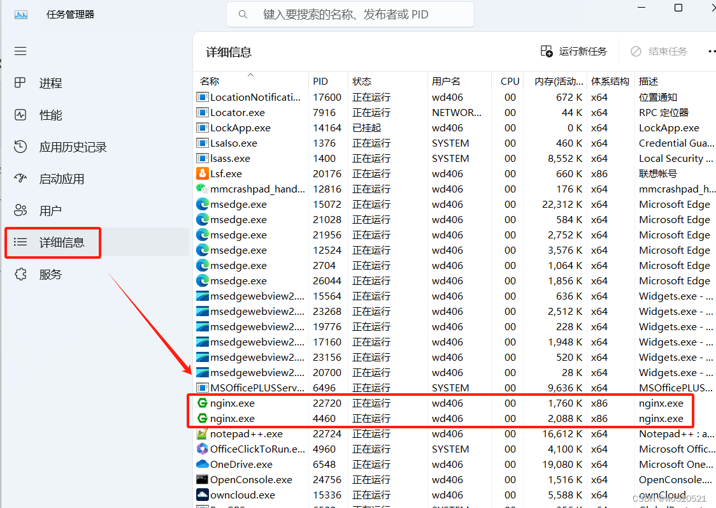This screenshot has height=508, width=716.
Task: Click the 运行新任务 icon
Action: click(x=547, y=51)
